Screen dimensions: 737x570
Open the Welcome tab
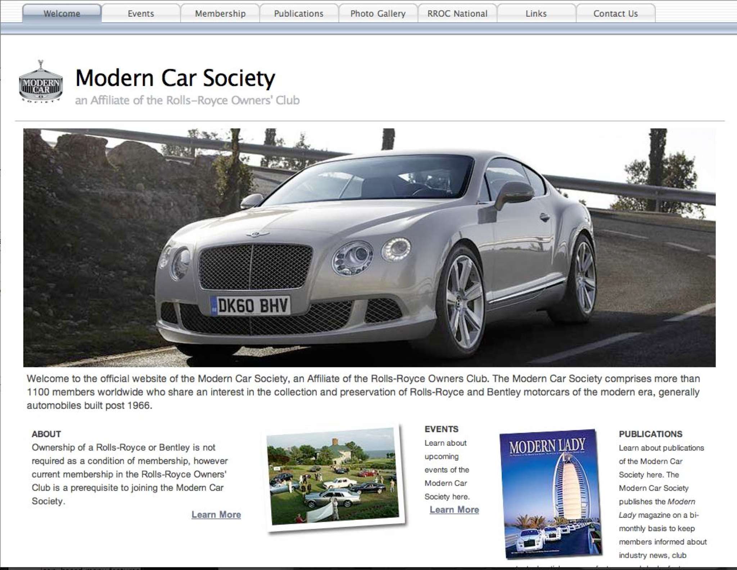62,14
